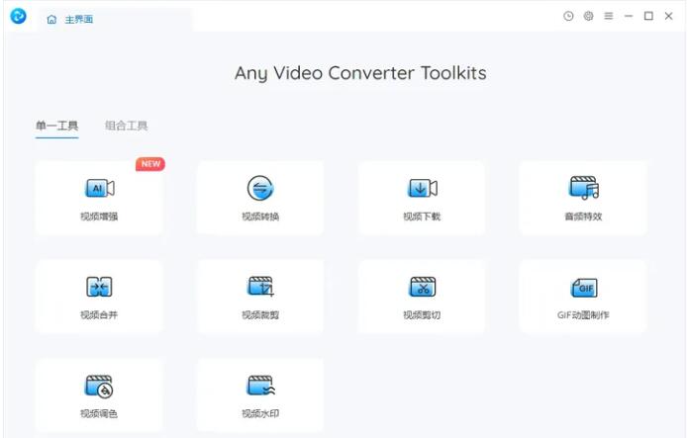Close the Any Video Converter window
The width and height of the screenshot is (688, 438).
pos(668,16)
